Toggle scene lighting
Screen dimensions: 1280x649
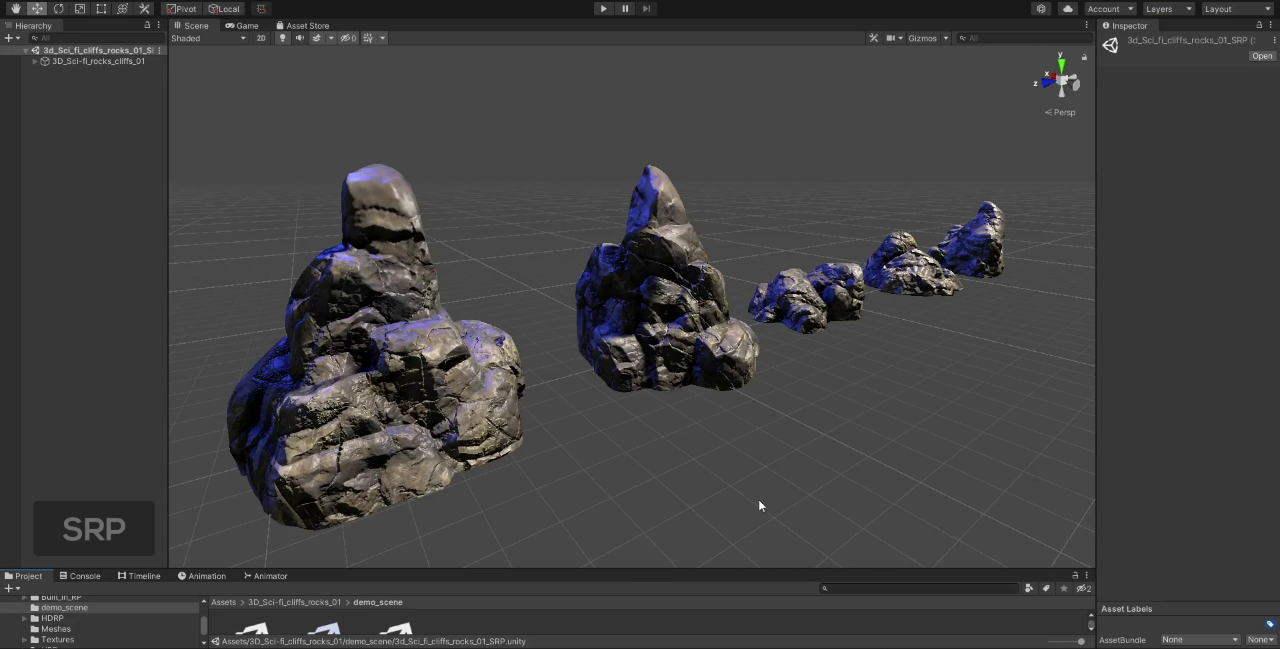(x=283, y=38)
